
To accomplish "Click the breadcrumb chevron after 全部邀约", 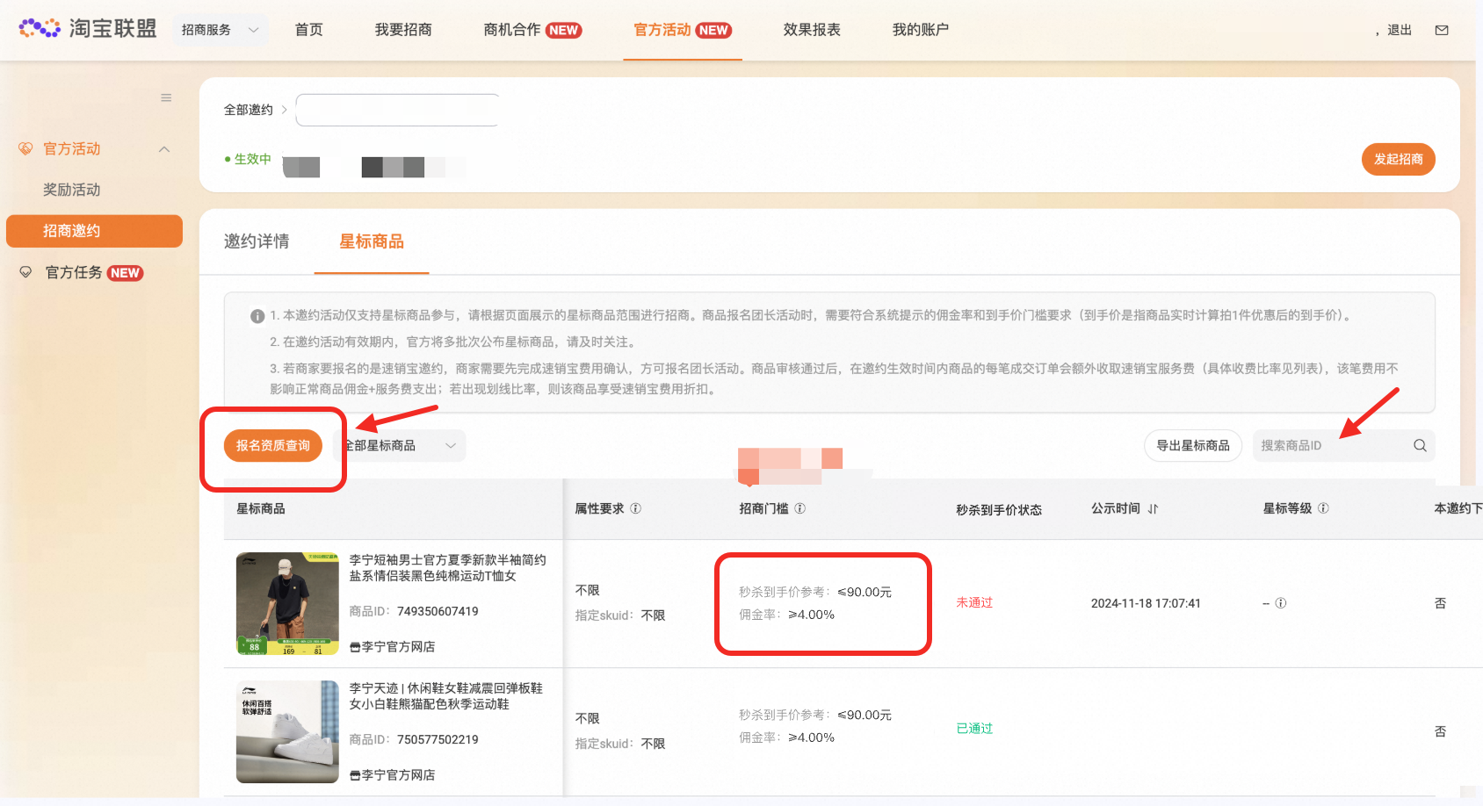I will pyautogui.click(x=285, y=110).
